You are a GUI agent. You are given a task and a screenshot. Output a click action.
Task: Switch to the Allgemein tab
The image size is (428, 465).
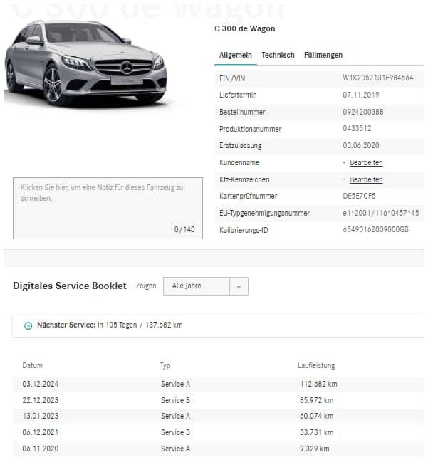235,55
